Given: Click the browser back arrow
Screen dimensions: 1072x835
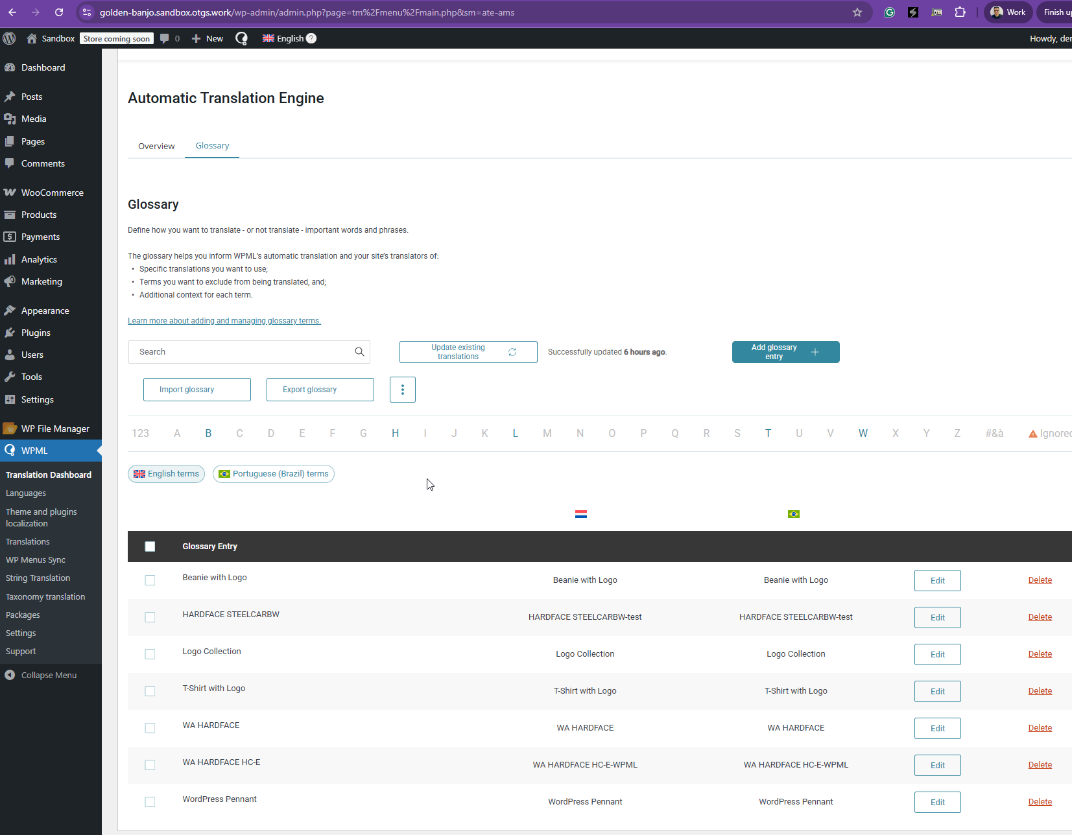Looking at the screenshot, I should click(x=12, y=12).
